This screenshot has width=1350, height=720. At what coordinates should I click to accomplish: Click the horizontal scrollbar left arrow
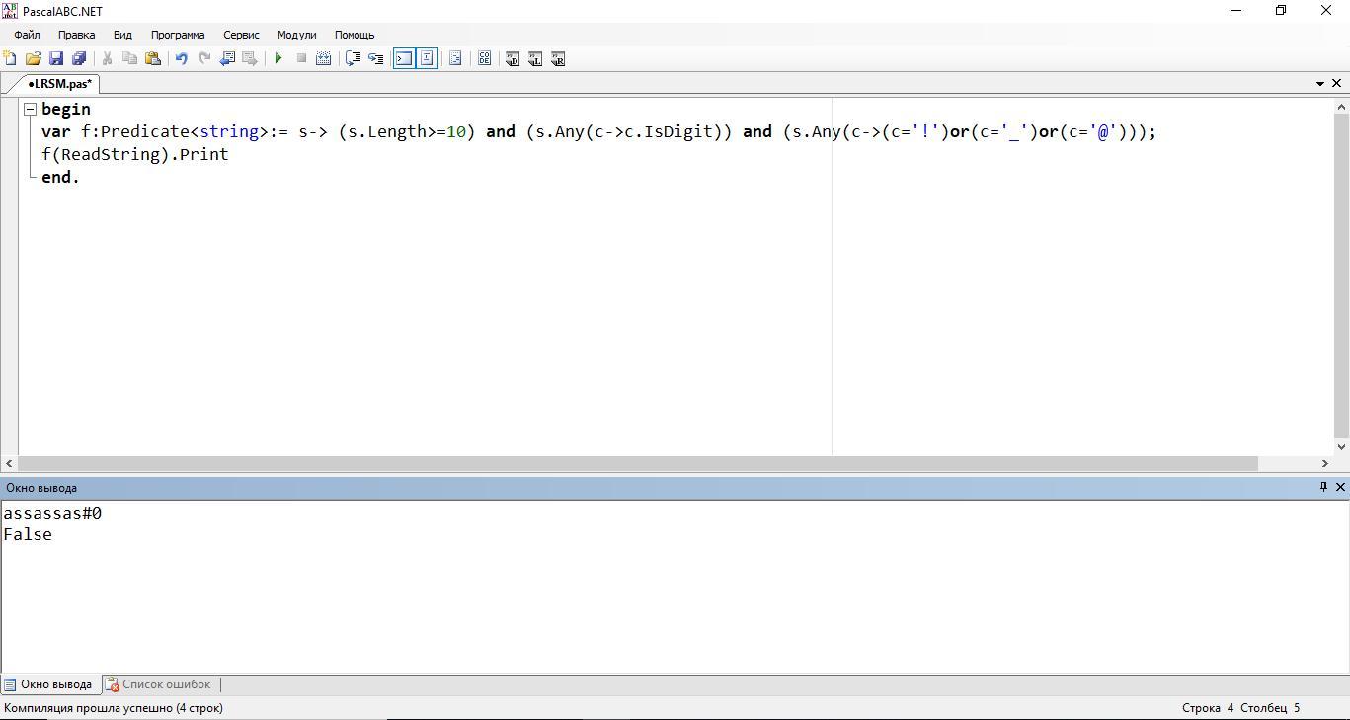click(x=9, y=463)
